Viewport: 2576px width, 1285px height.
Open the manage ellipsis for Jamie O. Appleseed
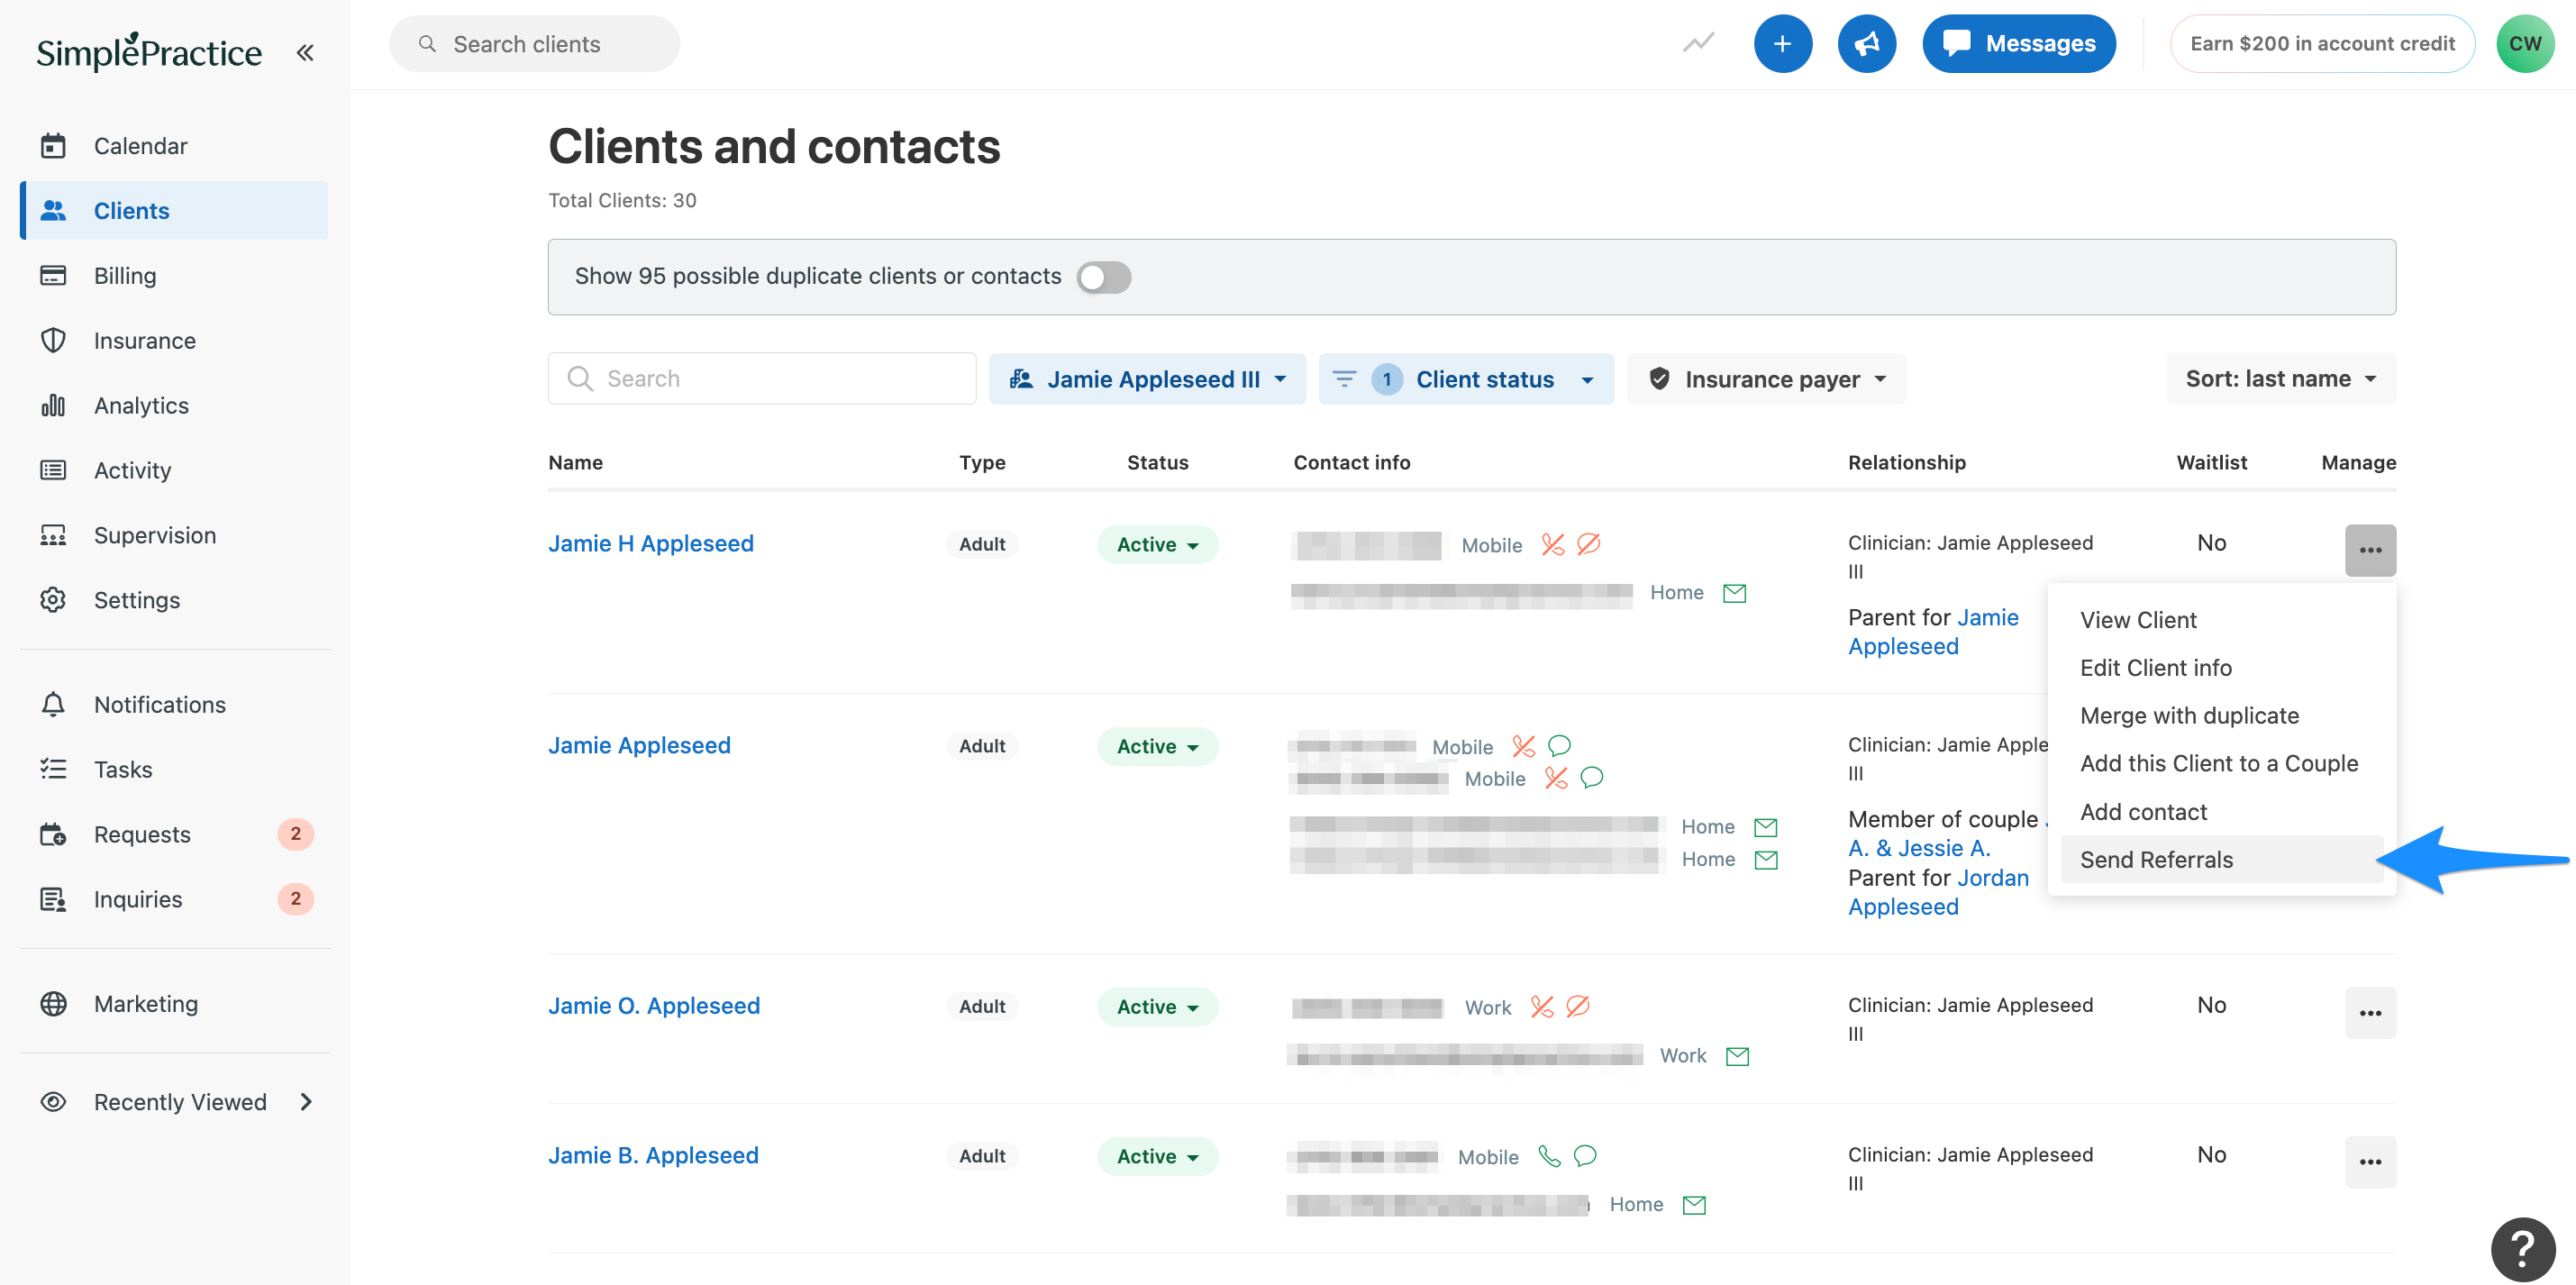(x=2369, y=1012)
